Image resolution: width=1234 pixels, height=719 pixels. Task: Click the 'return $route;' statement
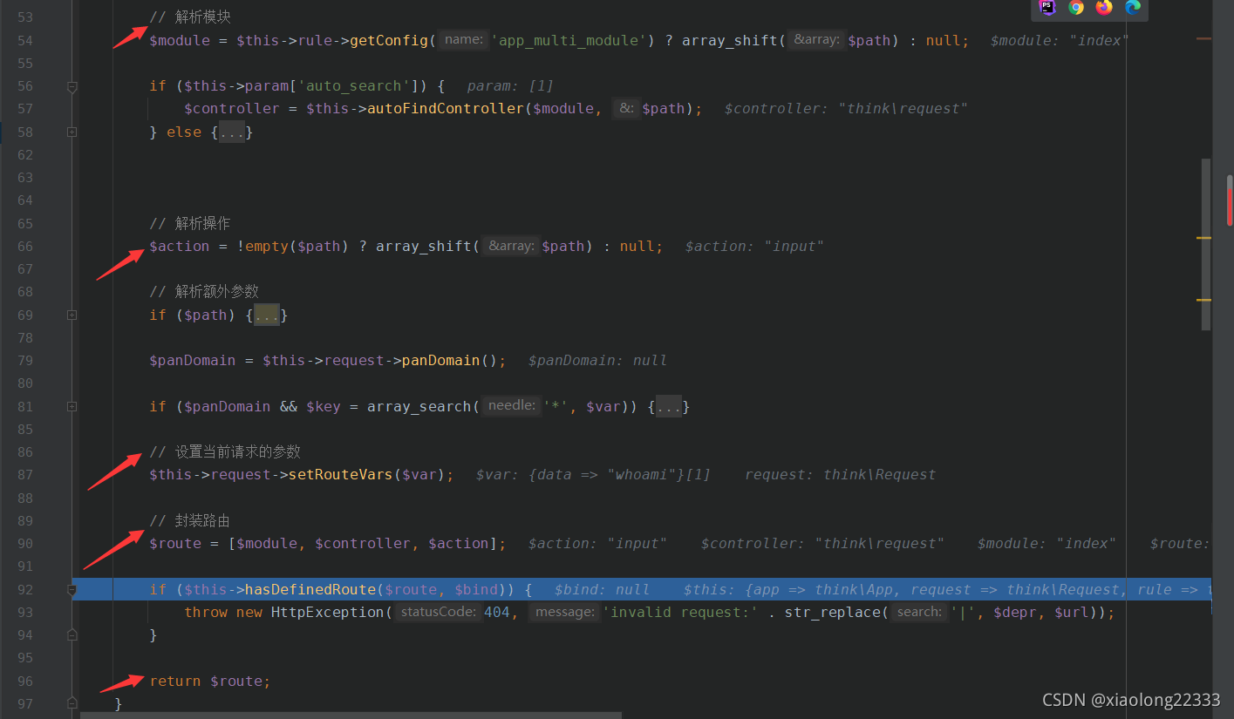[210, 682]
